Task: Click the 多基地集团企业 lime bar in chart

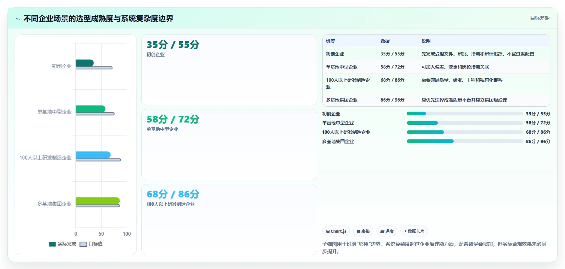Action: (x=97, y=201)
